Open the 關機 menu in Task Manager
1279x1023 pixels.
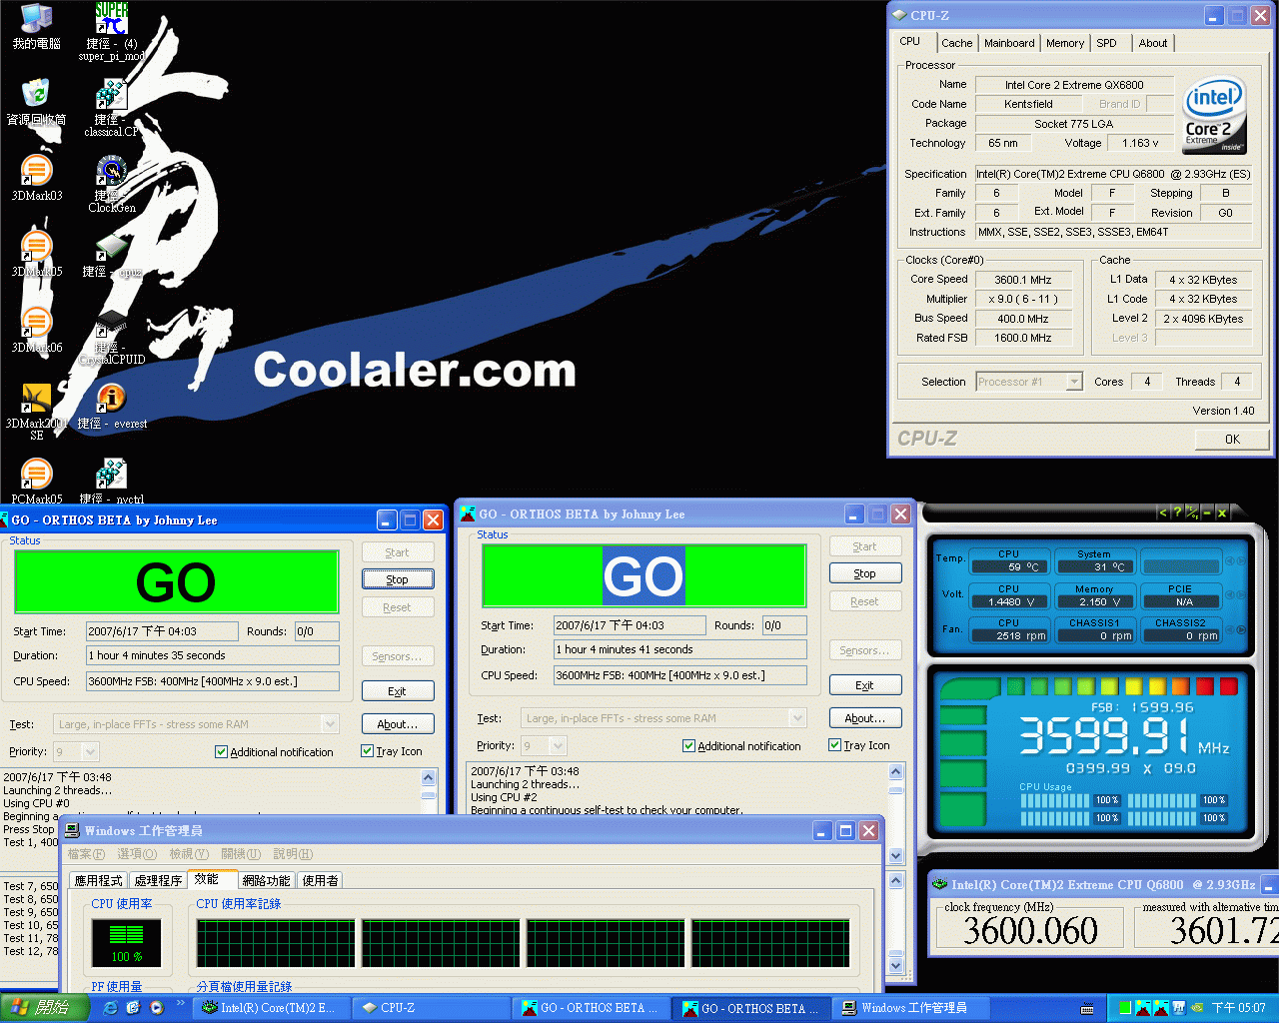(241, 854)
